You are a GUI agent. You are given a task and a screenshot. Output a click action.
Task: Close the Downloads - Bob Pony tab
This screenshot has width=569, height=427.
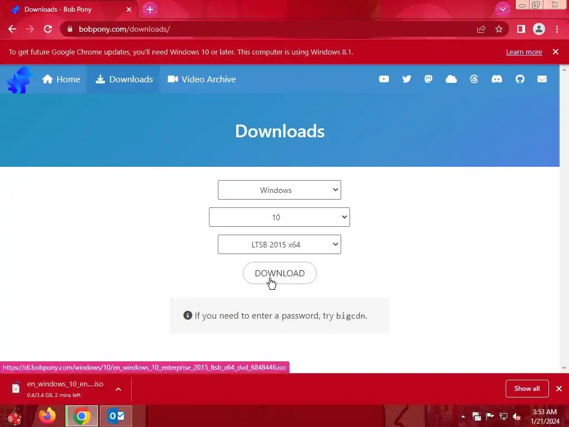tap(129, 9)
